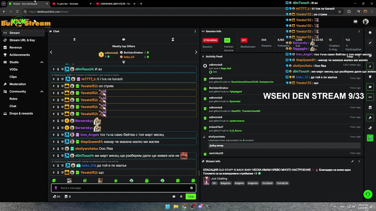Image resolution: width=376 pixels, height=211 pixels.
Task: Reload the dashboard page
Action: coord(17,12)
